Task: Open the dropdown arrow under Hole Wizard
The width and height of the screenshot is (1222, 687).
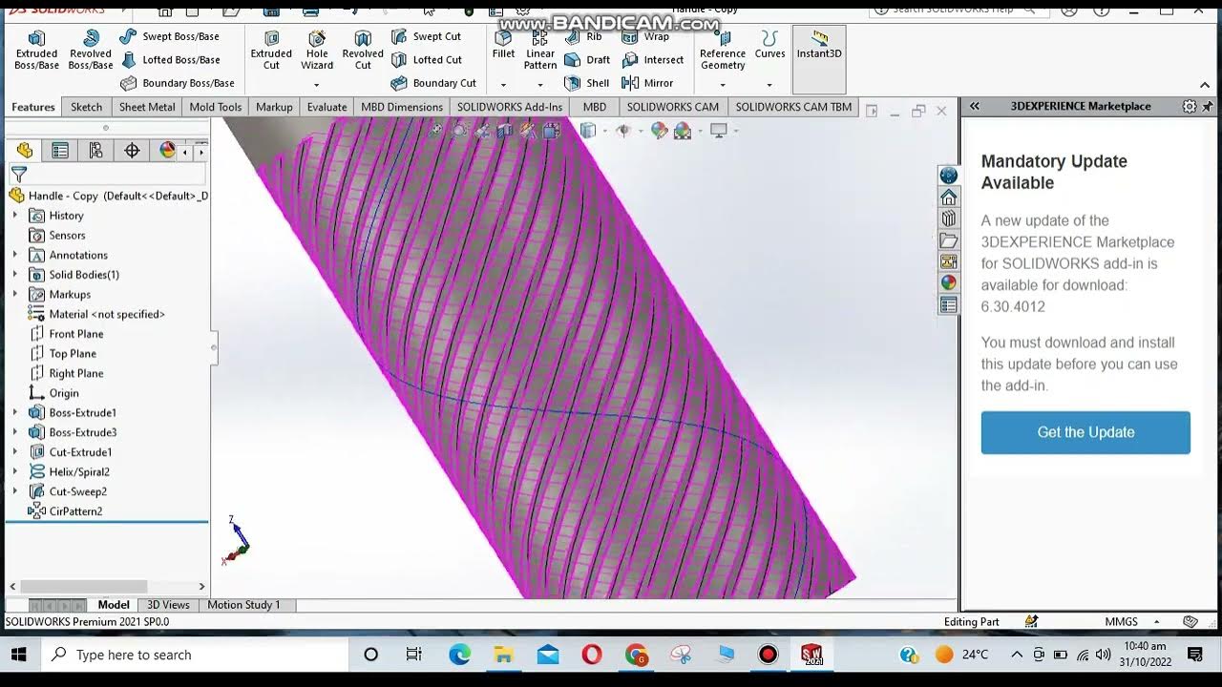Action: [x=317, y=85]
